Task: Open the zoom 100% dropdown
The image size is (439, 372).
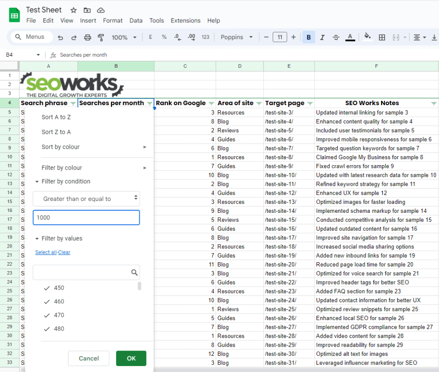Action: (124, 37)
